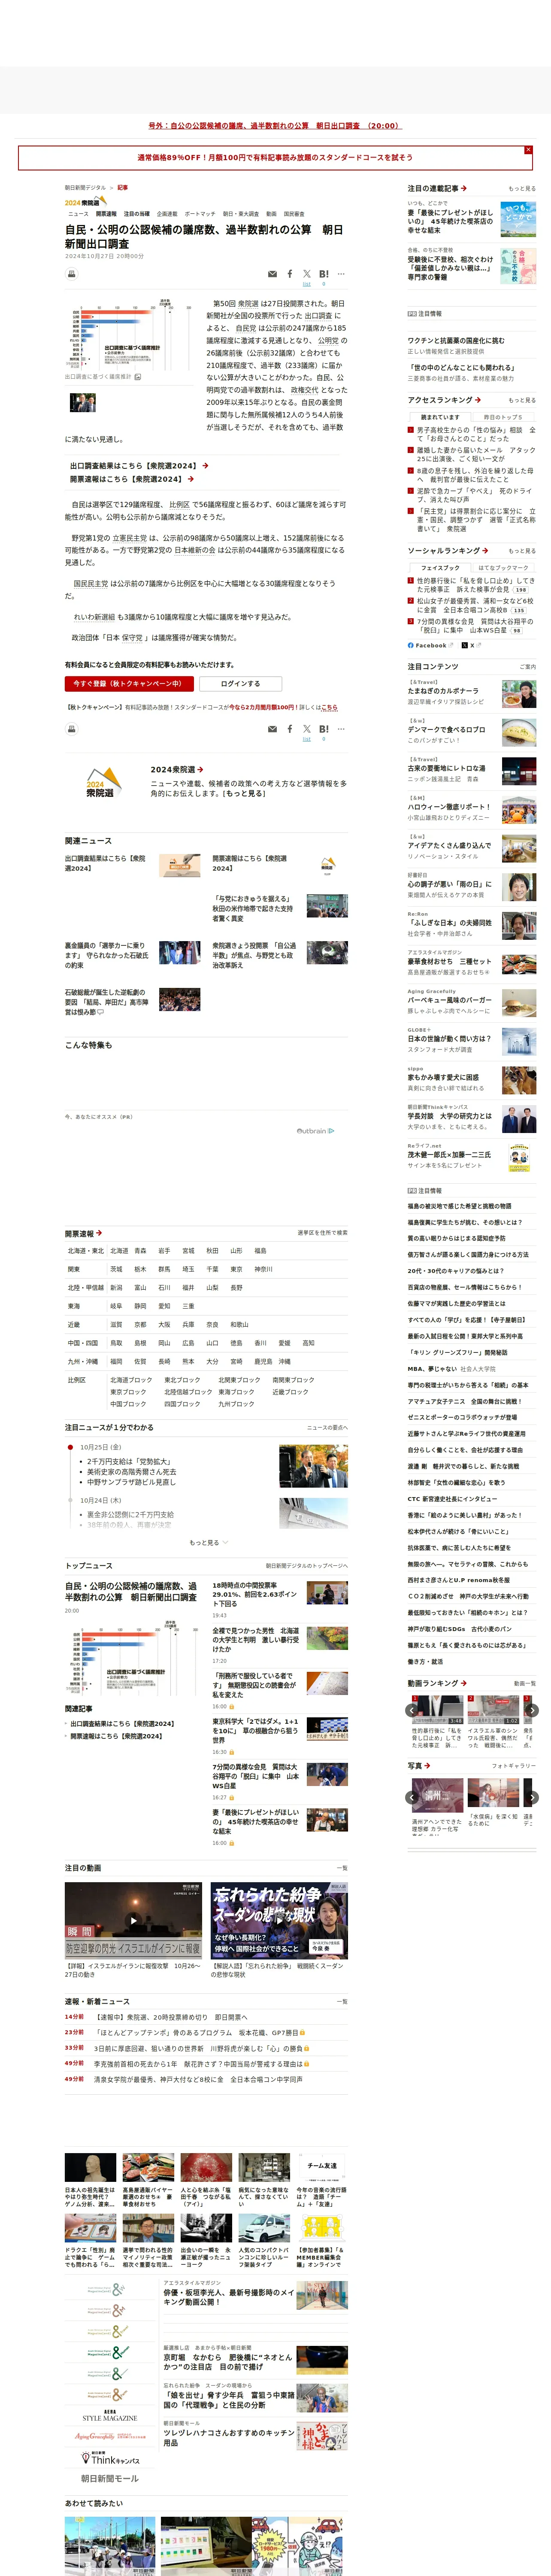Bookmark article with Hatena B! under the headline
551x2576 pixels.
324,274
